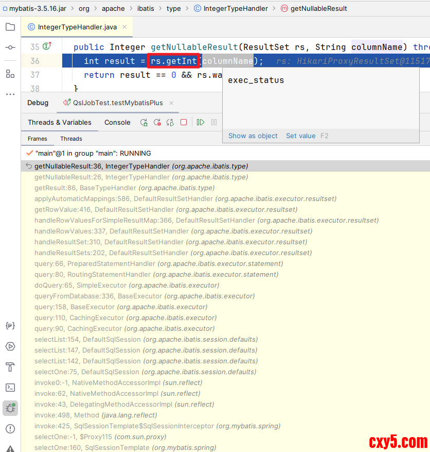Toggle the Debug bug tool window
The height and width of the screenshot is (452, 430).
coord(10,408)
